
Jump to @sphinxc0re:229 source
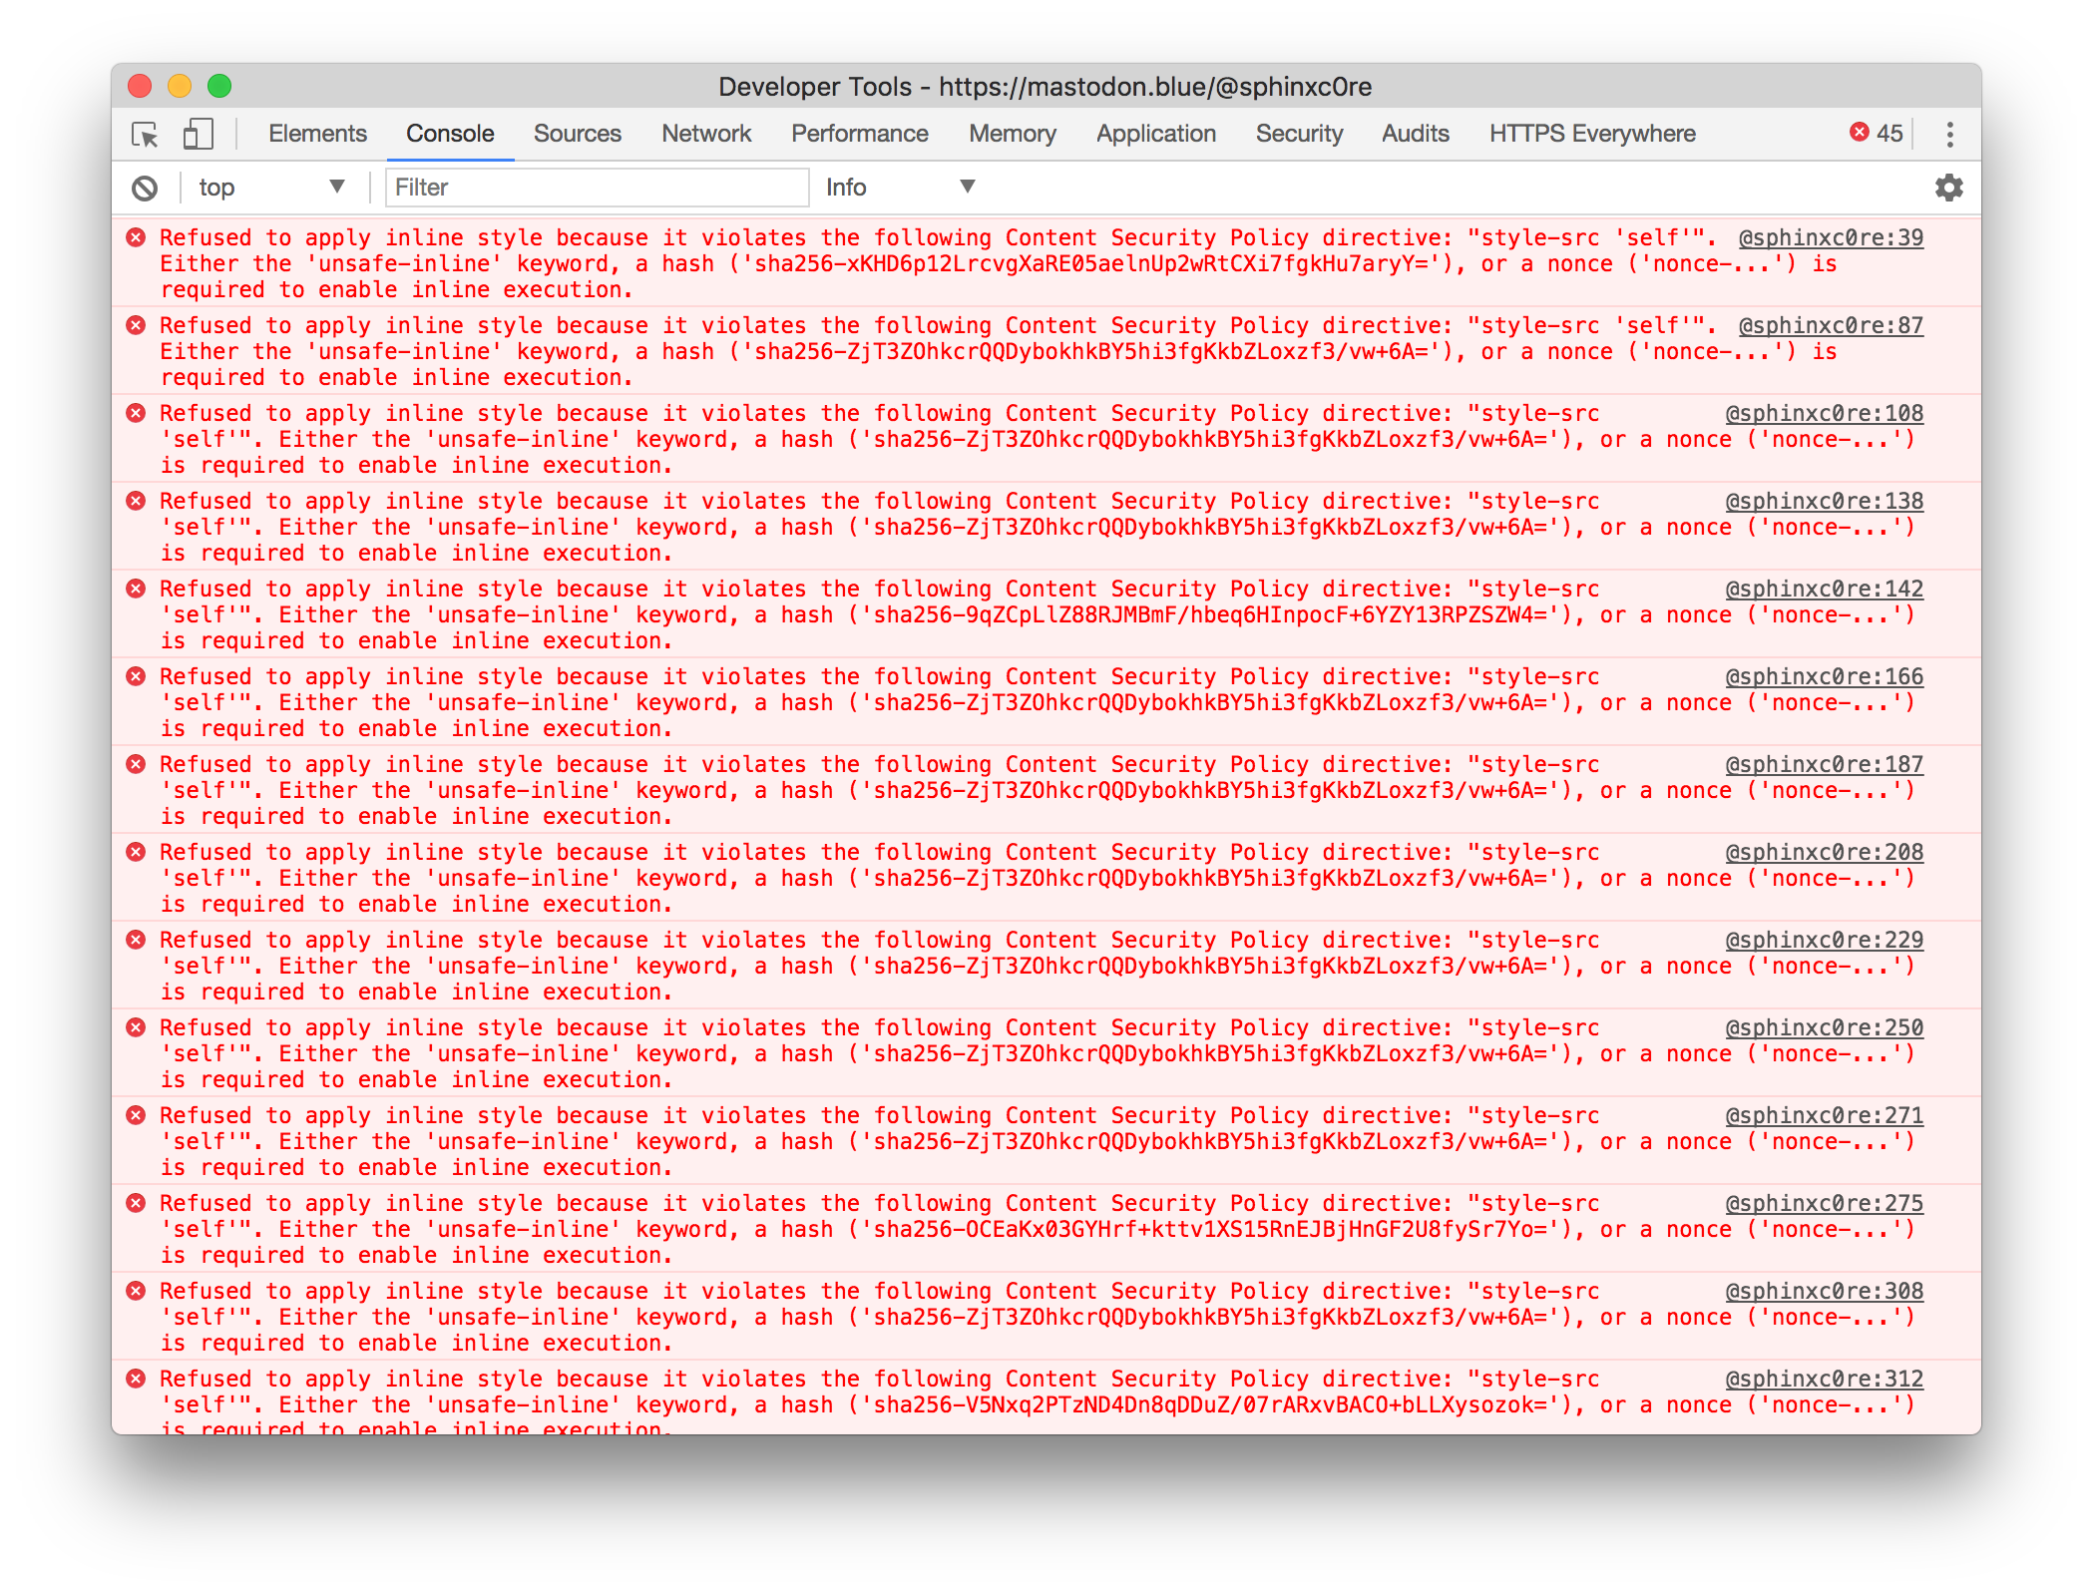point(1825,940)
